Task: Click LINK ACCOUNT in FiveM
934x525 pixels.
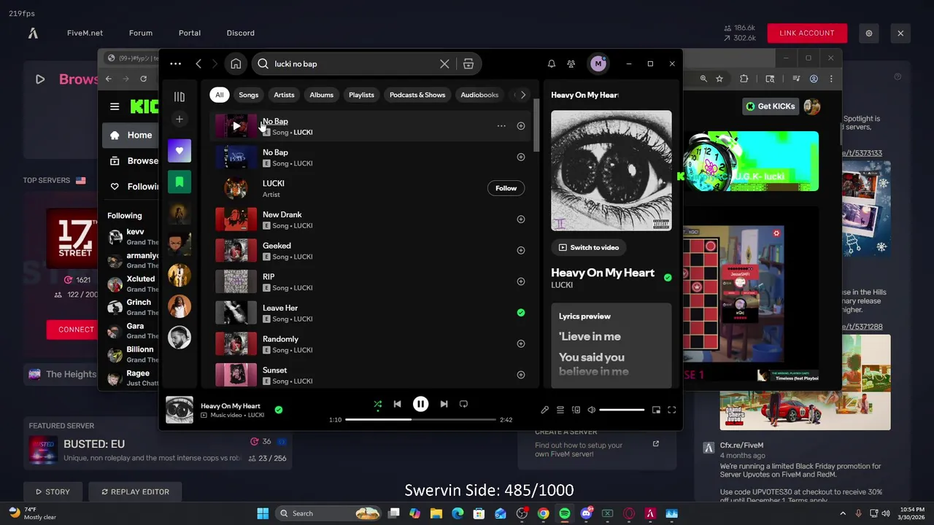Action: pyautogui.click(x=807, y=33)
